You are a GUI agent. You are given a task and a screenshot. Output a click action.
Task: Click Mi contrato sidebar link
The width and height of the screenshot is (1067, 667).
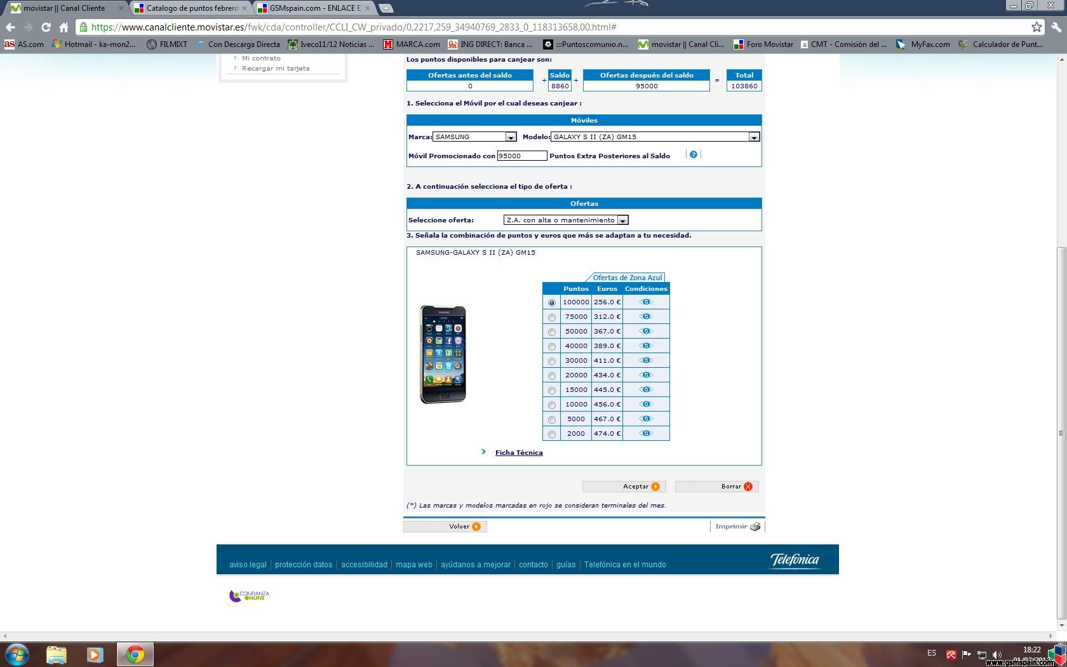[261, 58]
